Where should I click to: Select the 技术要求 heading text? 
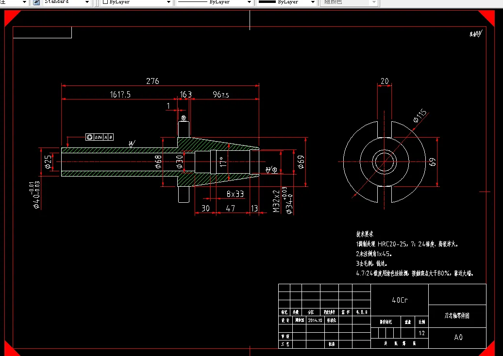tap(365, 234)
